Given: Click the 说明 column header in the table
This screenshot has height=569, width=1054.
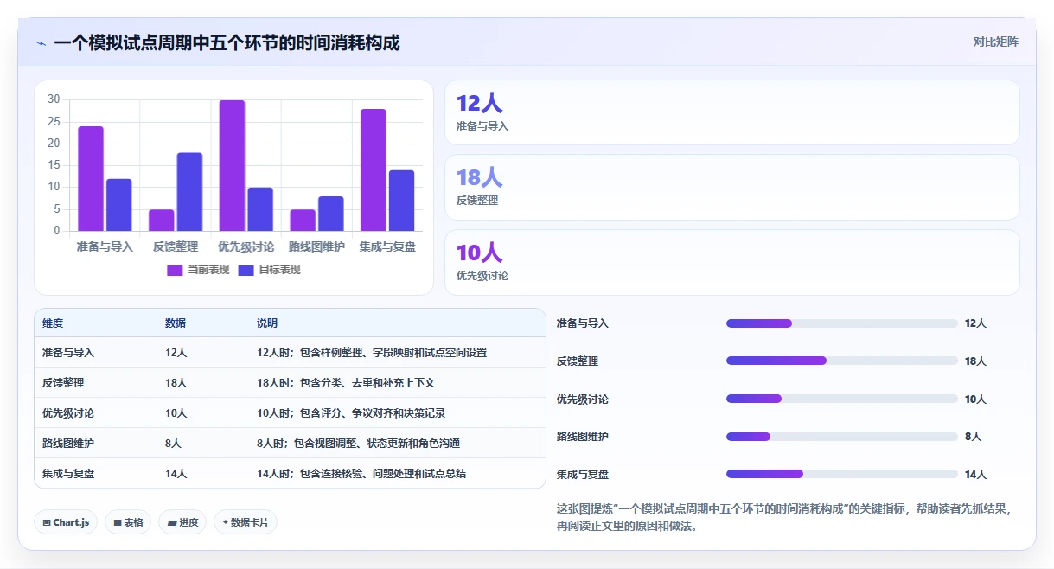Looking at the screenshot, I should click(267, 323).
